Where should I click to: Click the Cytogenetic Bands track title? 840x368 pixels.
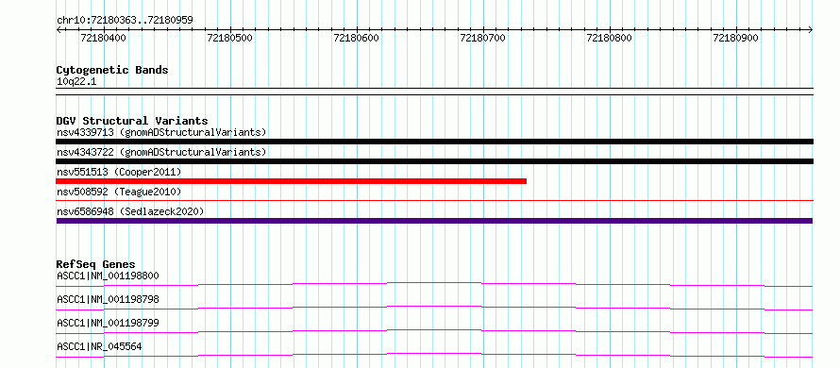(112, 70)
